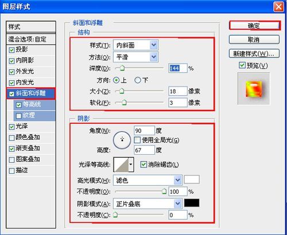Click the 确定 button
The height and width of the screenshot is (235, 287).
254,25
